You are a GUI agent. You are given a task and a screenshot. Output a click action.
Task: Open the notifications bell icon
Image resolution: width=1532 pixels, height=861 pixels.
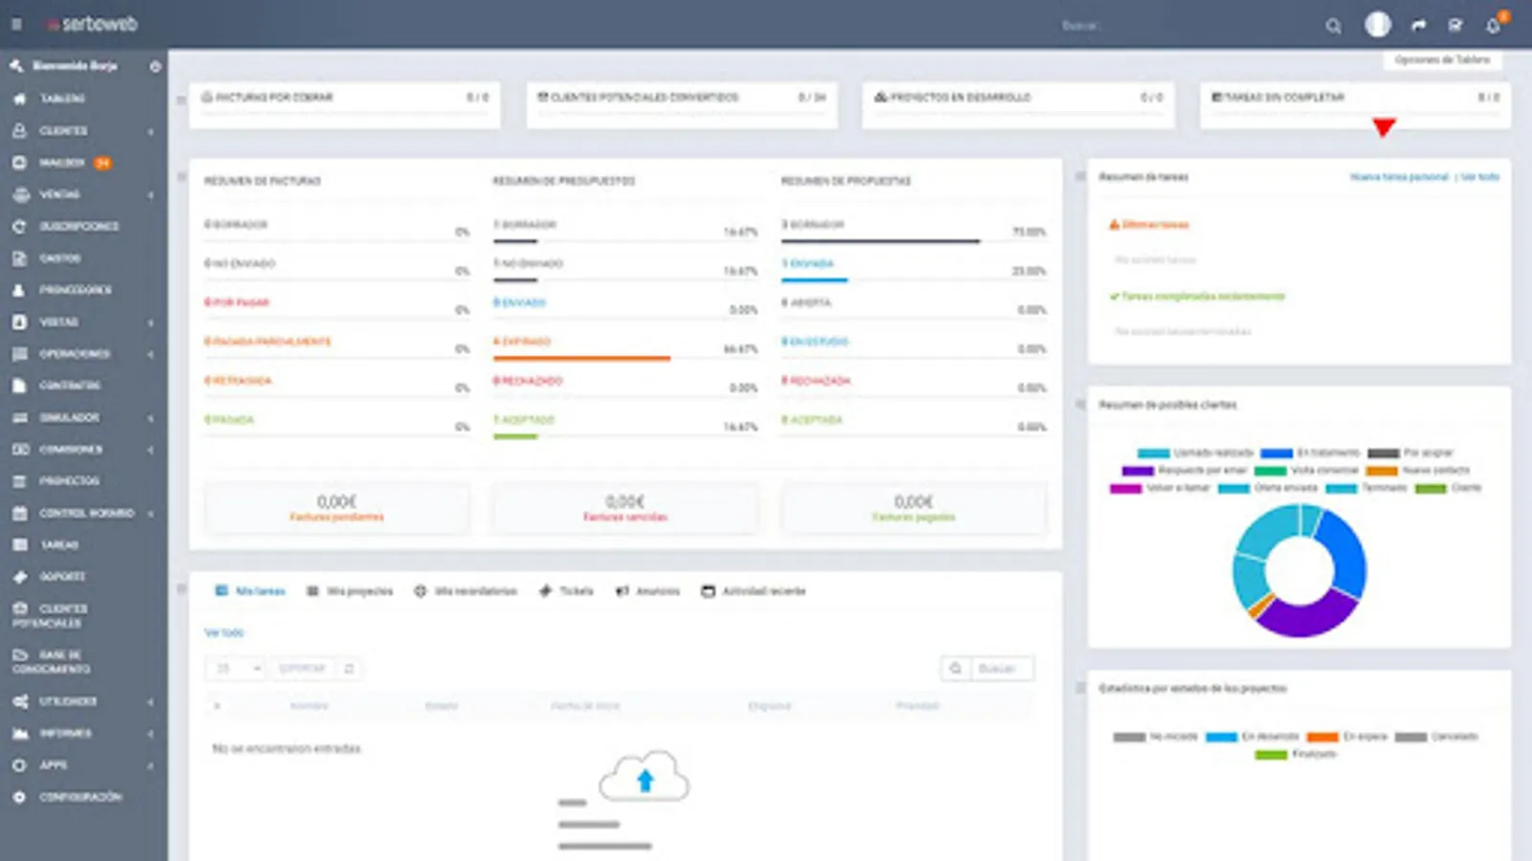[1493, 26]
